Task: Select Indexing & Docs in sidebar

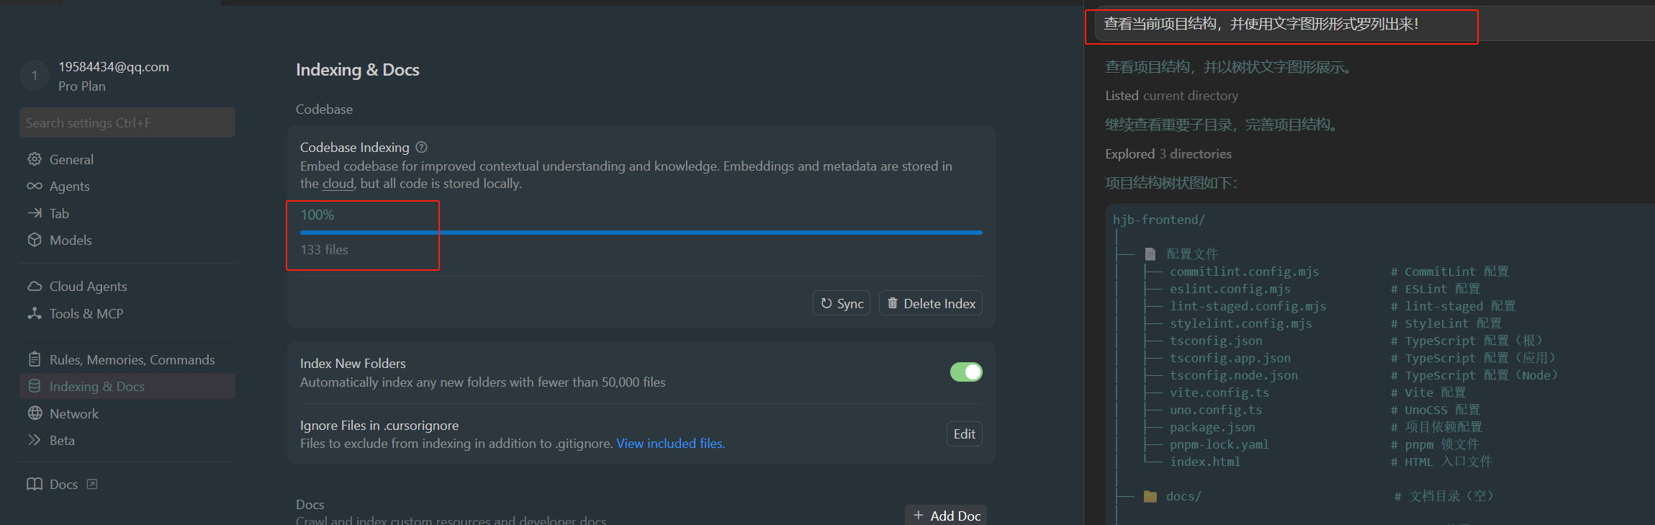Action: [x=97, y=387]
